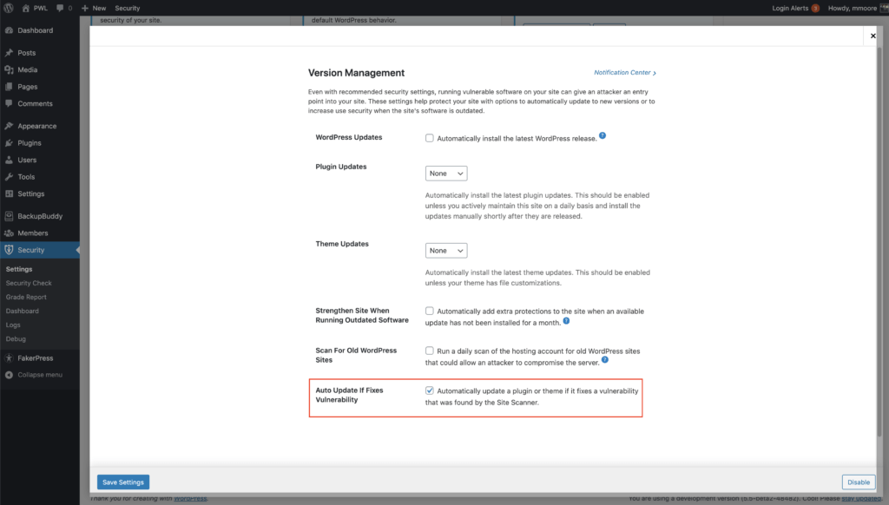
Task: Click the FakerPress icon
Action: 9,358
